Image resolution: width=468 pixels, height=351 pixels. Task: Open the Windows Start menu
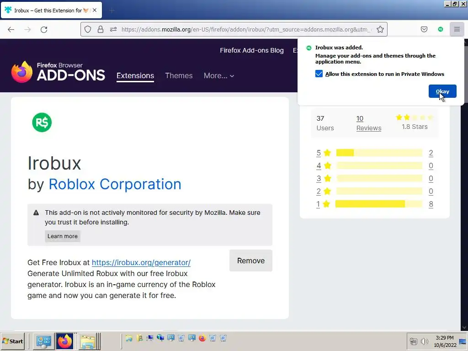pyautogui.click(x=12, y=341)
